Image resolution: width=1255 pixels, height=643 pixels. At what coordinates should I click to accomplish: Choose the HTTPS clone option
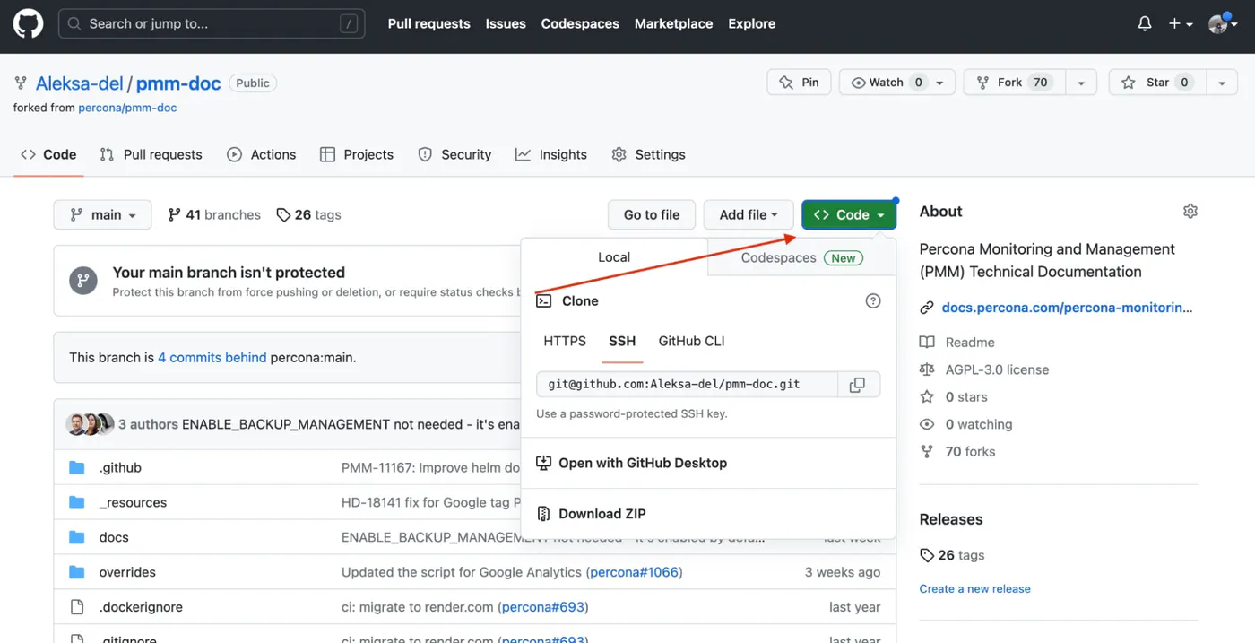pos(565,341)
